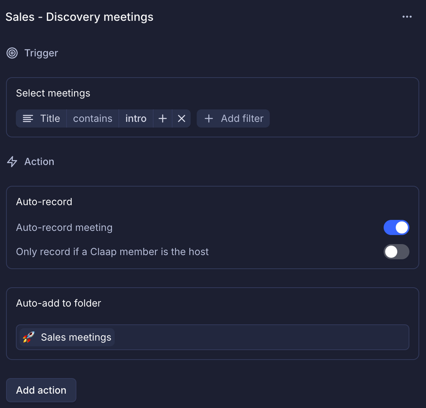This screenshot has width=426, height=408.
Task: Click the Action section label
Action: click(39, 162)
